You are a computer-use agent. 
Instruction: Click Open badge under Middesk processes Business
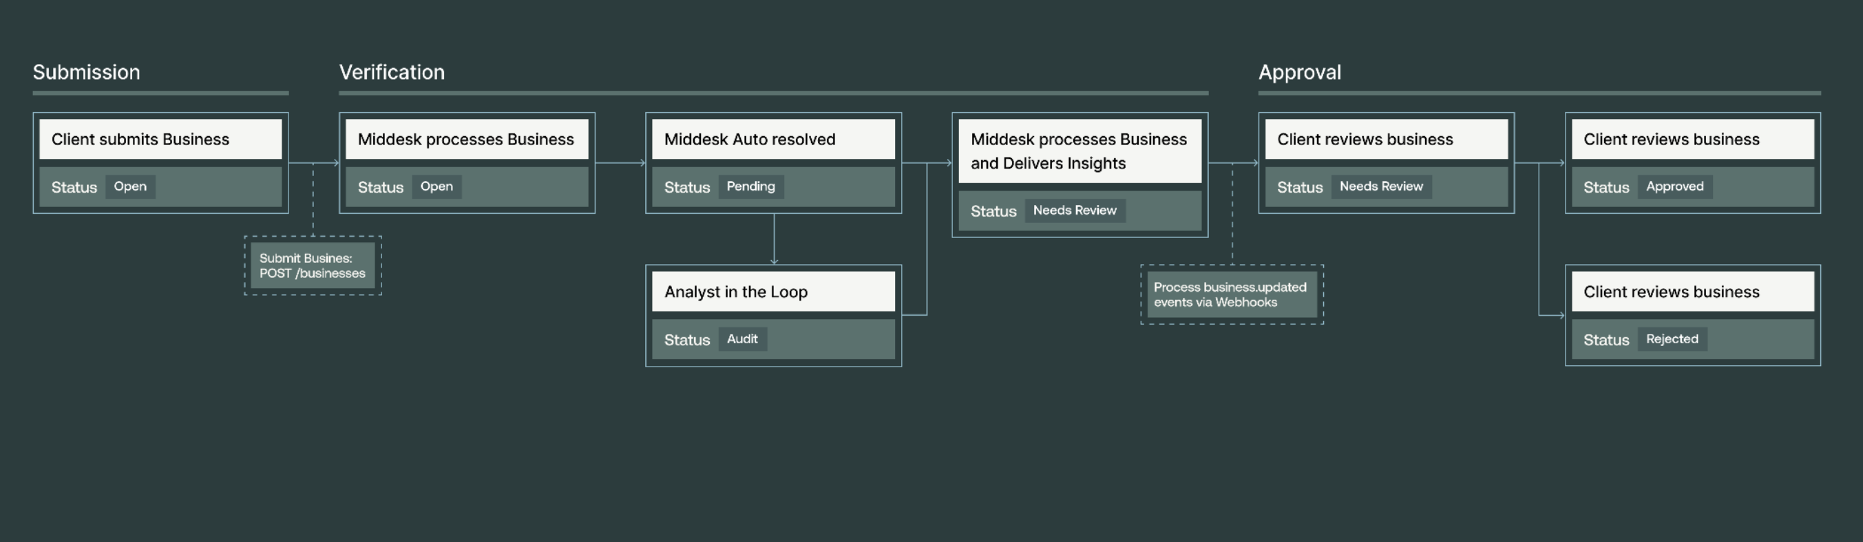[436, 186]
